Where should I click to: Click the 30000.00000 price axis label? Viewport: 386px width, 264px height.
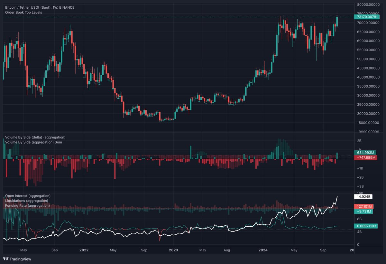(368, 96)
